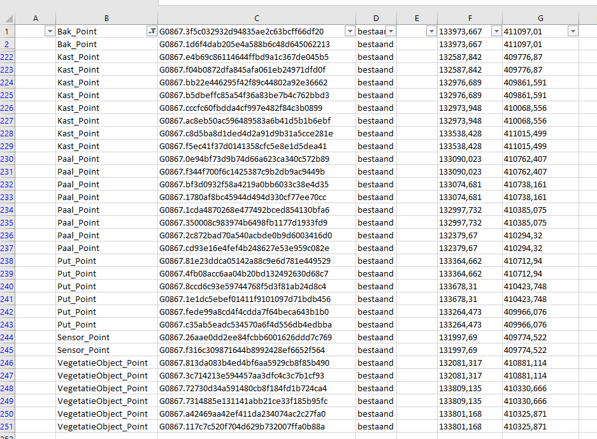Click value 410881,114 in row 246
The height and width of the screenshot is (439, 597).
tap(540, 363)
